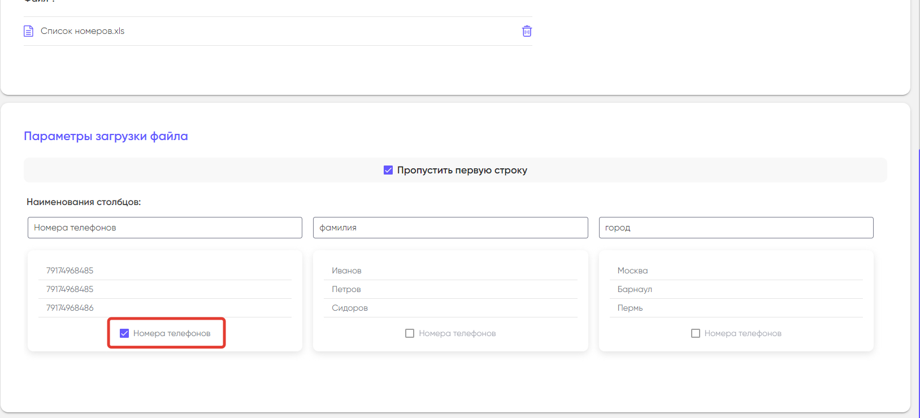Click the Петров preview row
920x418 pixels.
coord(450,289)
